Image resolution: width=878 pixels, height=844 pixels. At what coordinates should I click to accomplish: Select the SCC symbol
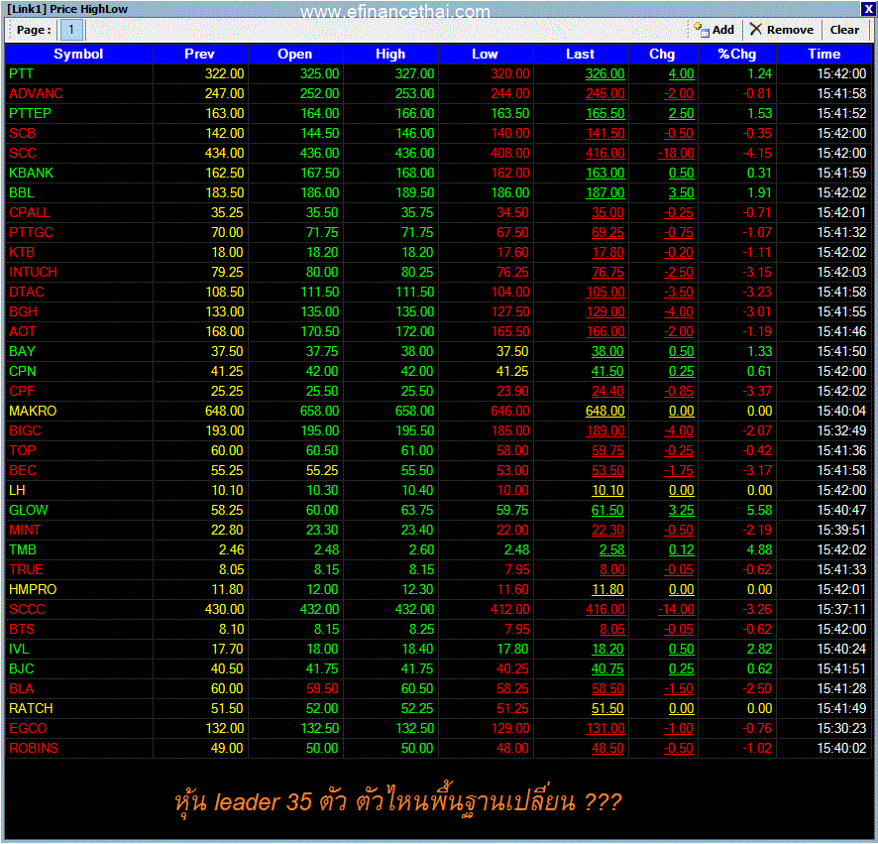(23, 153)
